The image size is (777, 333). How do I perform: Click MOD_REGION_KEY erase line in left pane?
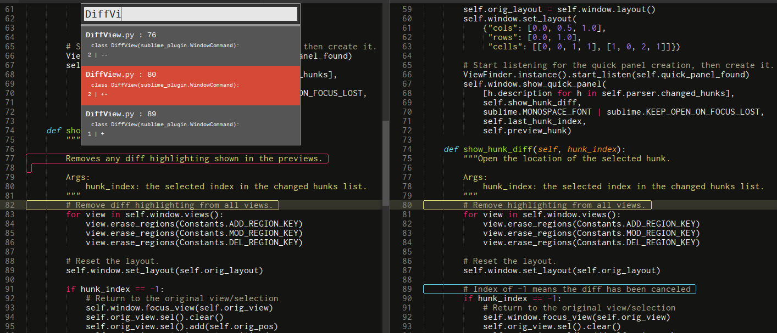click(x=195, y=233)
